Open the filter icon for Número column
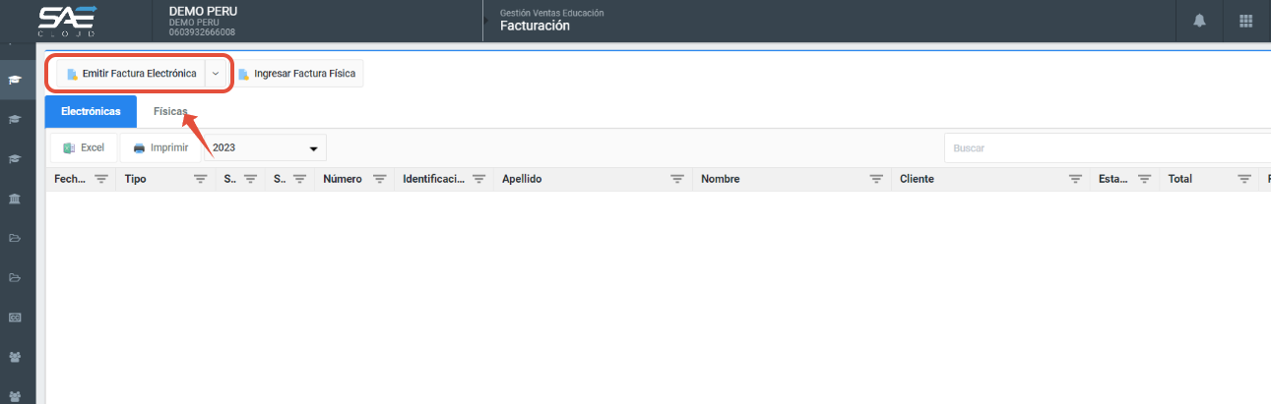 tap(379, 179)
